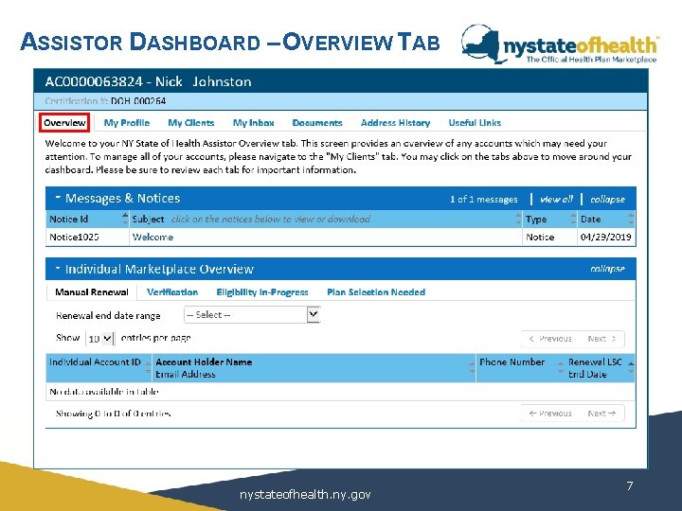Click the '1 of 1 messages' text
This screenshot has width=682, height=511.
(x=484, y=199)
